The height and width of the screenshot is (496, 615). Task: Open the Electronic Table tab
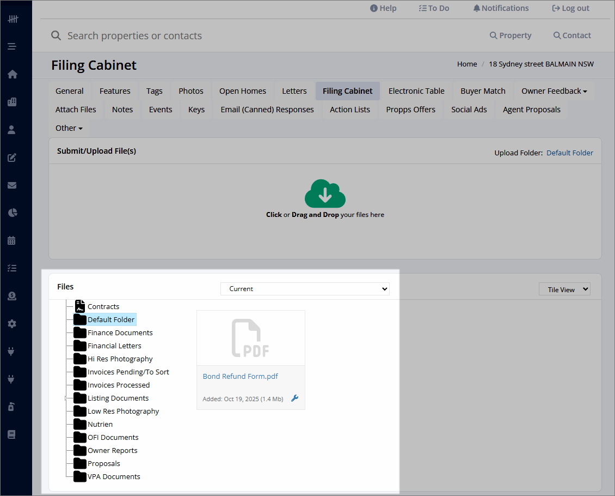coord(416,91)
